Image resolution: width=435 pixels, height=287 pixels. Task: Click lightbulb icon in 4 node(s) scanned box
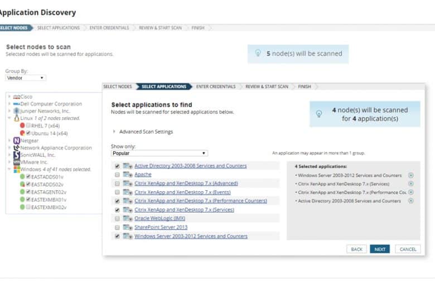point(319,114)
